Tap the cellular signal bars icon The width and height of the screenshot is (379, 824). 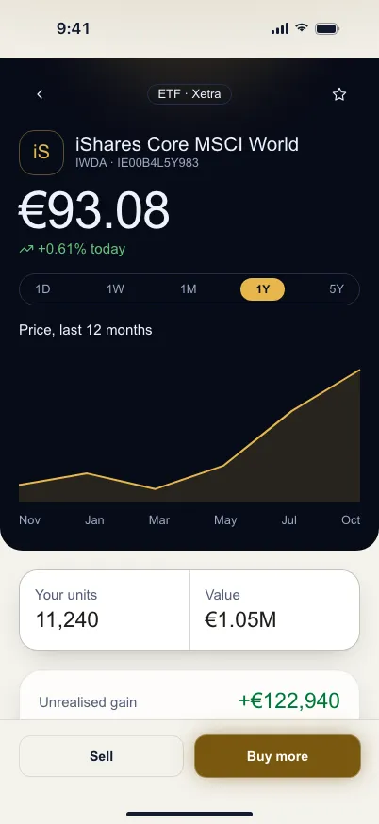pyautogui.click(x=280, y=28)
